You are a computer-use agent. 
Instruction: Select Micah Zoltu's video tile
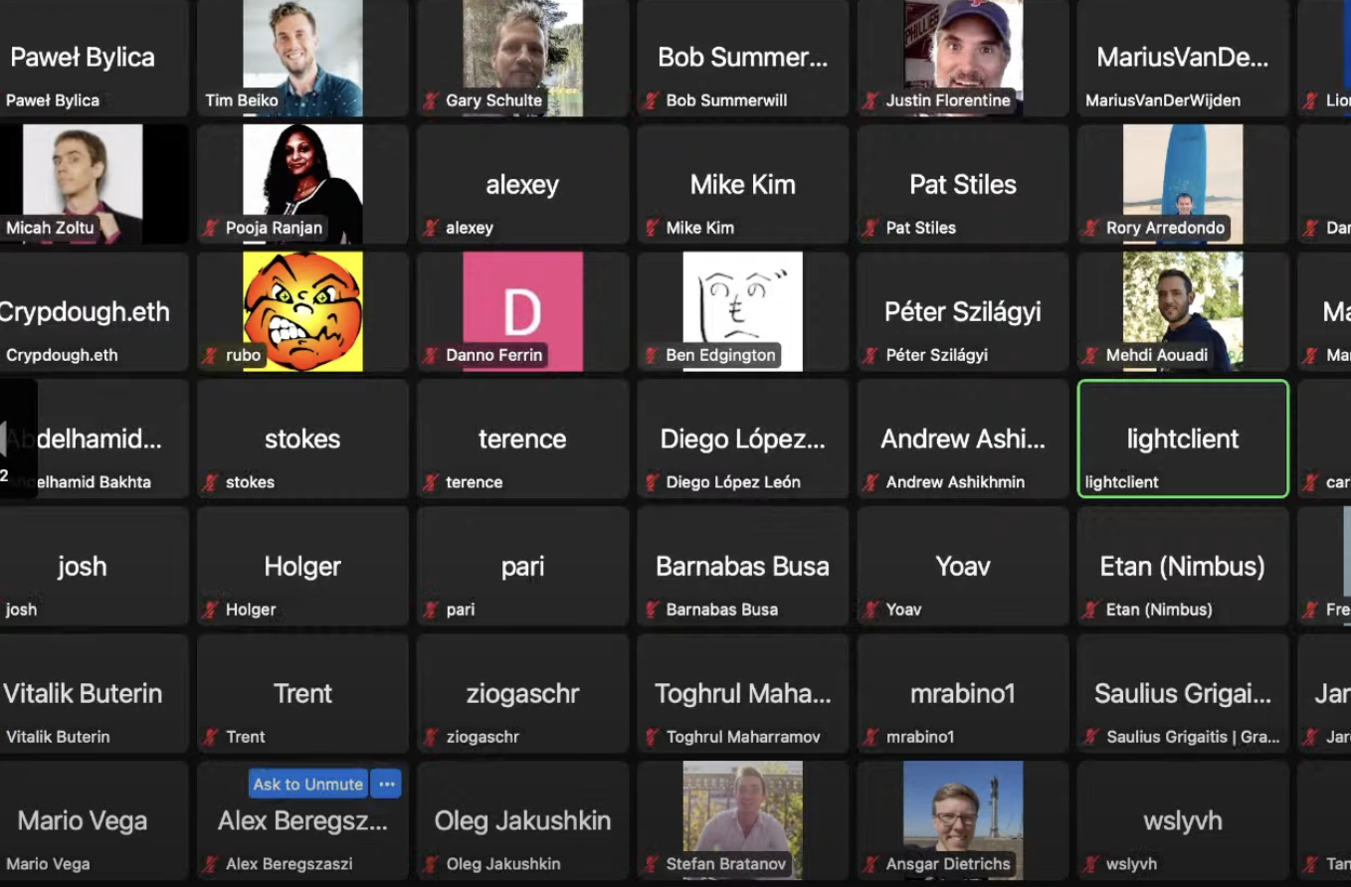click(x=83, y=184)
